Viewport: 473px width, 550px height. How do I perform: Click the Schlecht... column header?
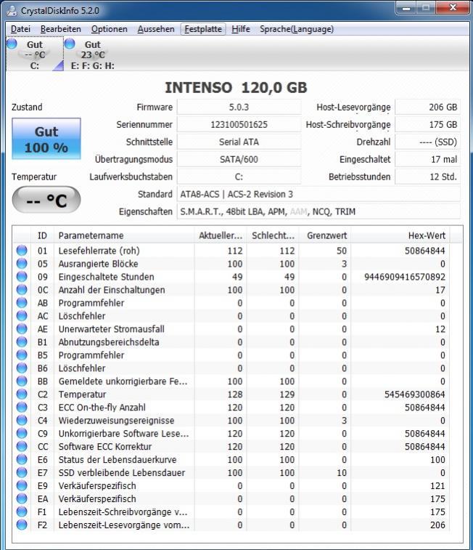click(273, 235)
